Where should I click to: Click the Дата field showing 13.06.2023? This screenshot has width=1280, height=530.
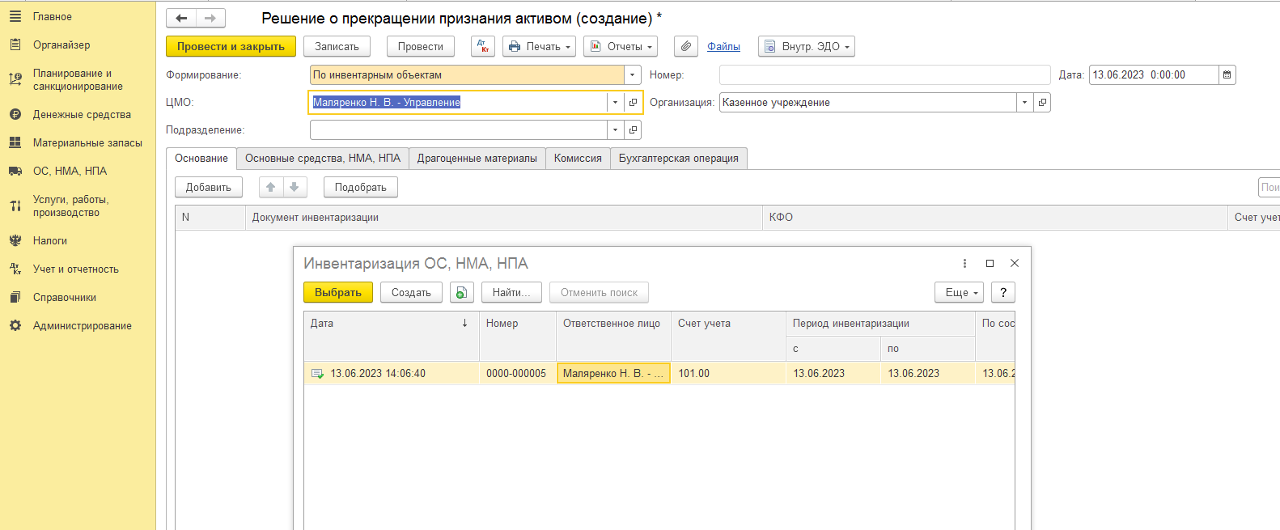tap(1154, 75)
